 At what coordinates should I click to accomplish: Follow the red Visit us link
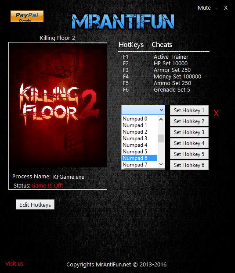coord(14,264)
